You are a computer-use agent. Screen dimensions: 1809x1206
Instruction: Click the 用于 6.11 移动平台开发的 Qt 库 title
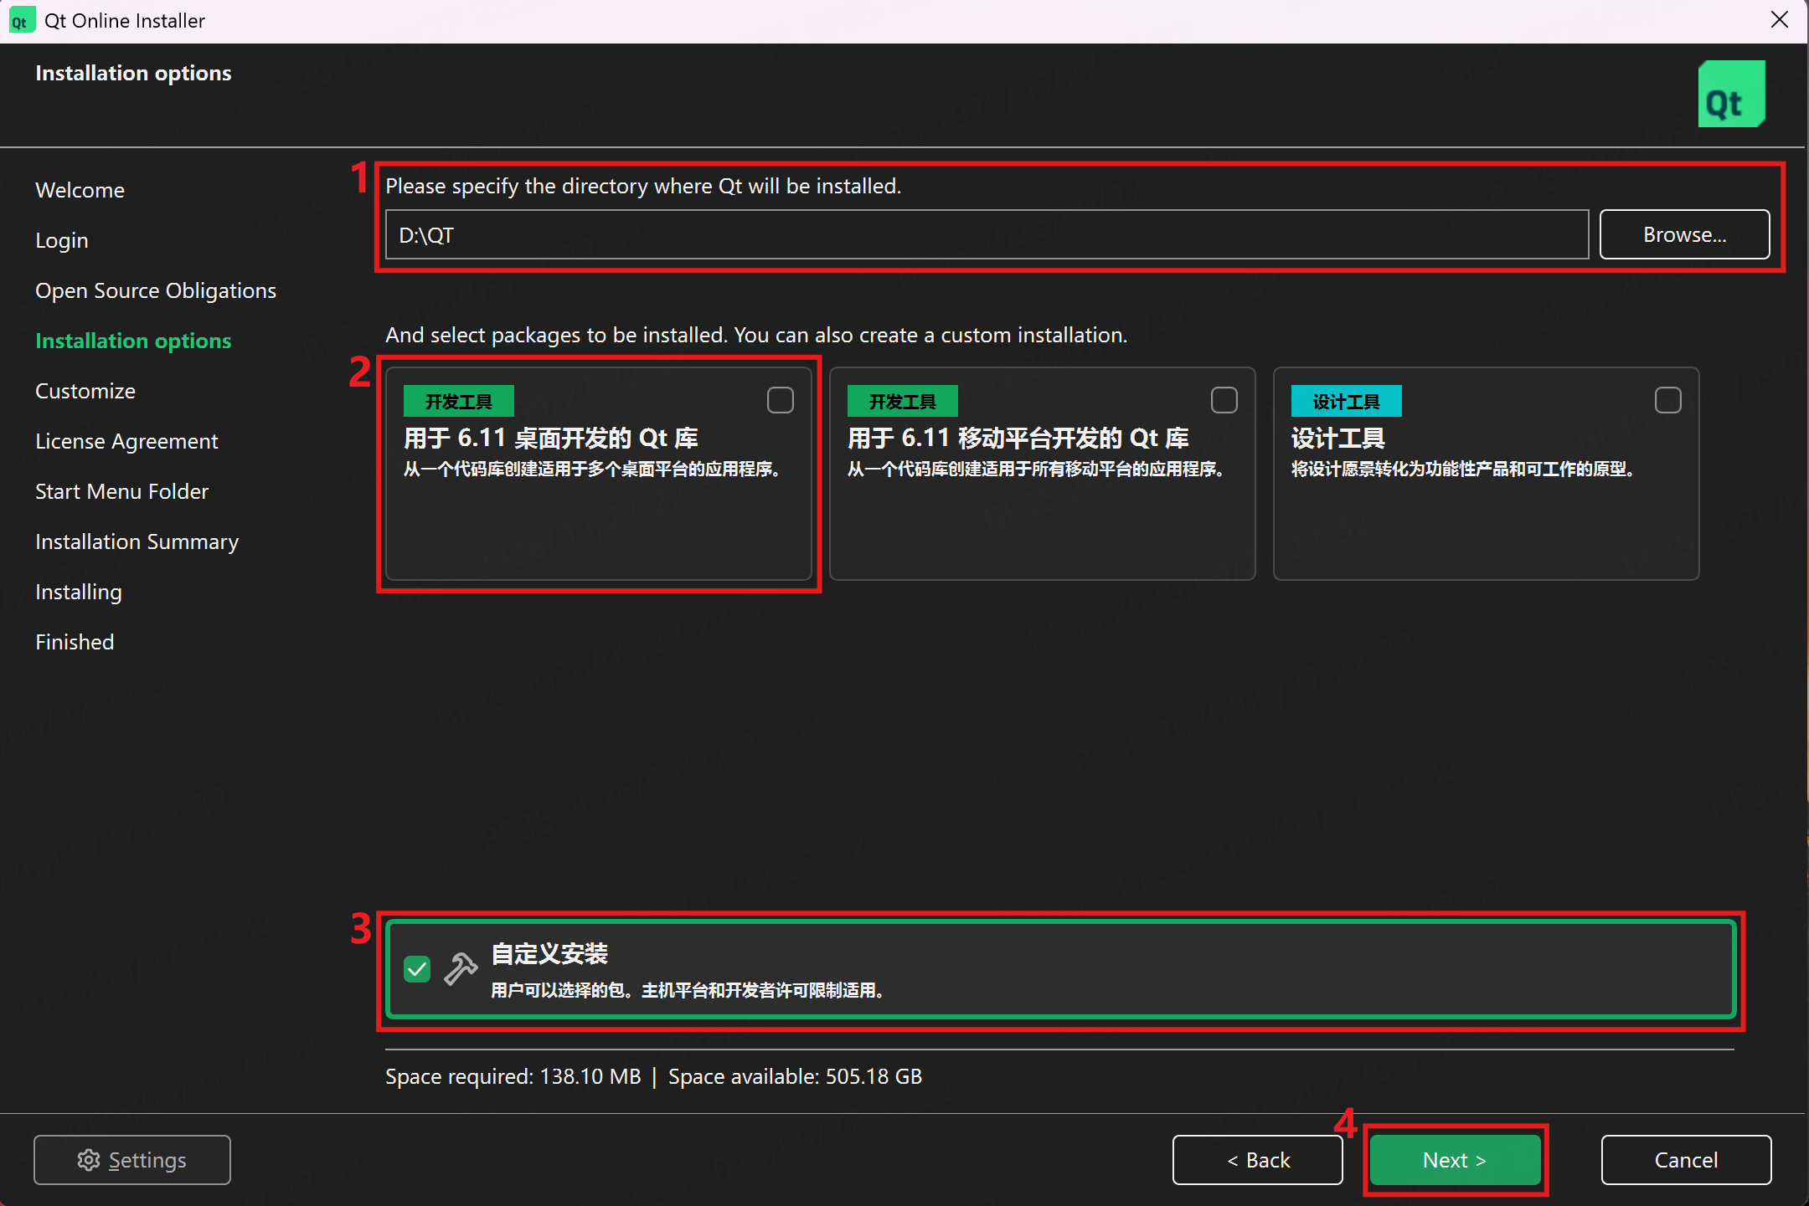(x=1018, y=439)
